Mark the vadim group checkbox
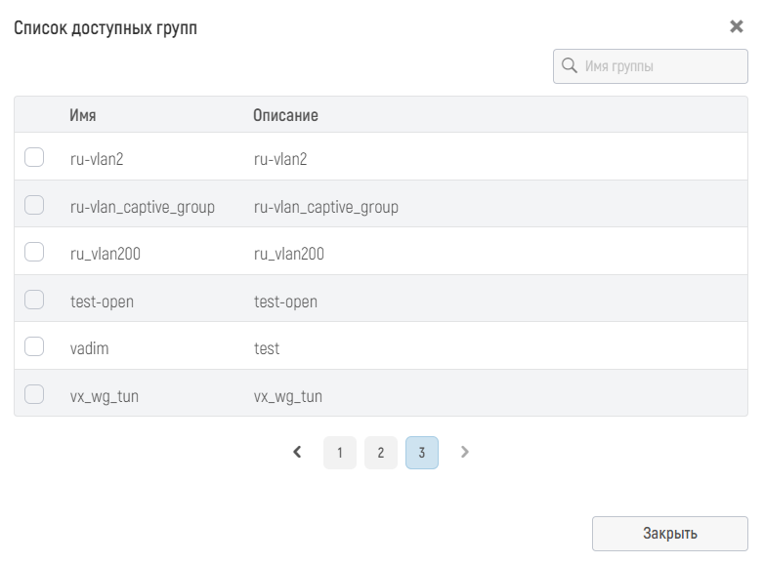The height and width of the screenshot is (563, 764). [34, 346]
